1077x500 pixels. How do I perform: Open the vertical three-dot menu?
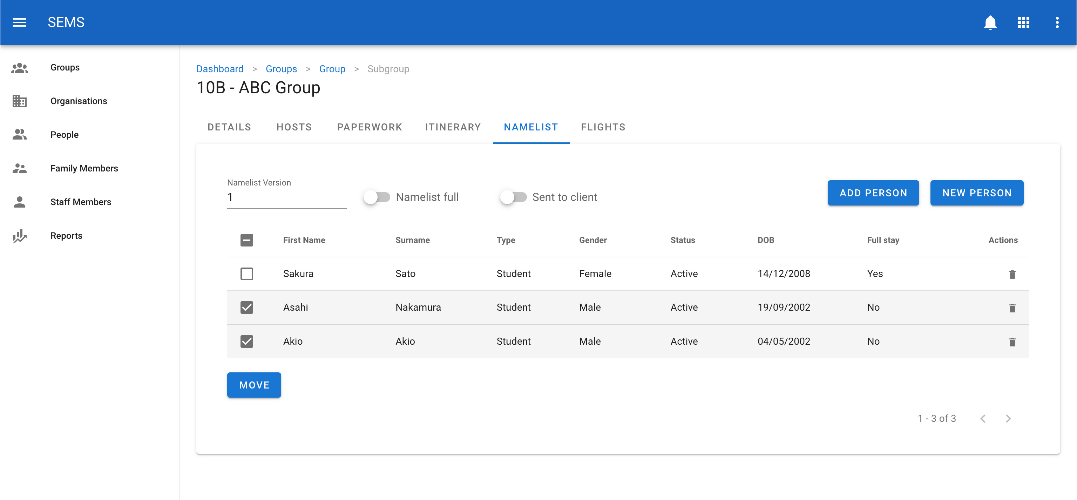click(1057, 22)
